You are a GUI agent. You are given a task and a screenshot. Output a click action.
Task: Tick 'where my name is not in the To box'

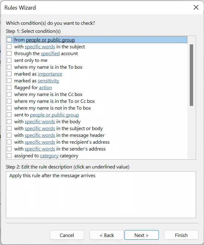coord(9,108)
